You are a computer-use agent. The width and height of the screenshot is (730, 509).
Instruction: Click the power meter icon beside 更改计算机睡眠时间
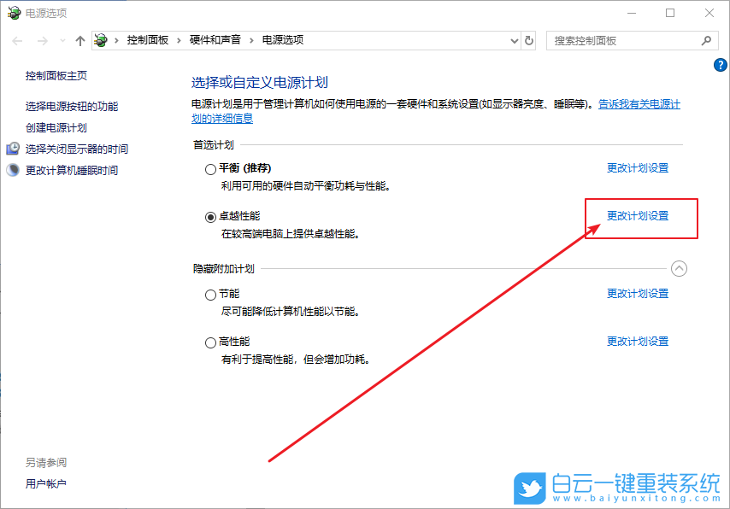tap(12, 169)
